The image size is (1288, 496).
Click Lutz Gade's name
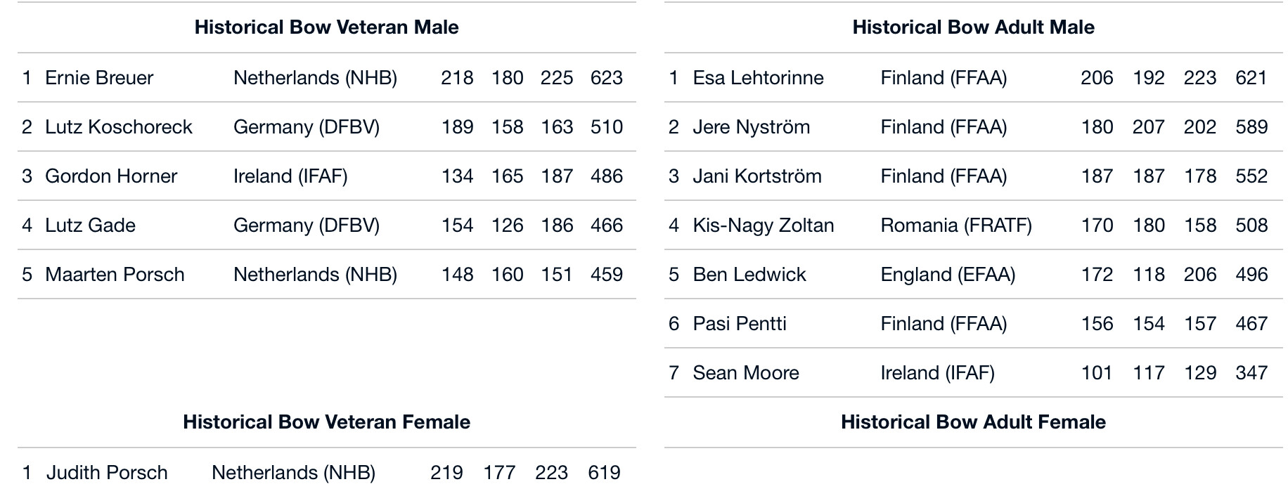(90, 226)
